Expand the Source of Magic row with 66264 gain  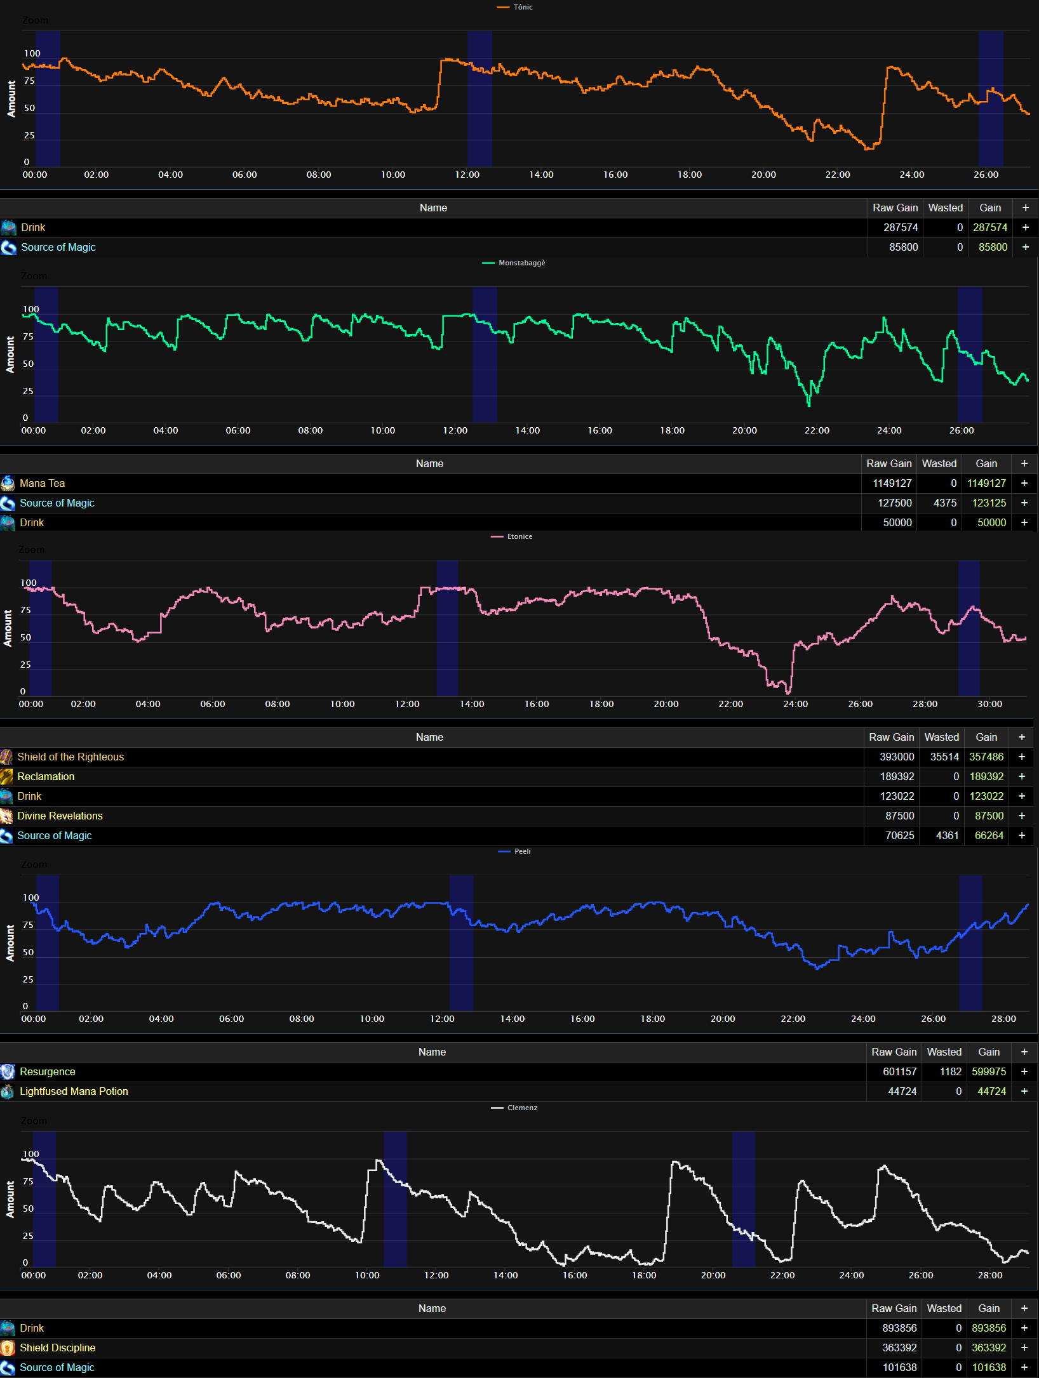click(1021, 836)
